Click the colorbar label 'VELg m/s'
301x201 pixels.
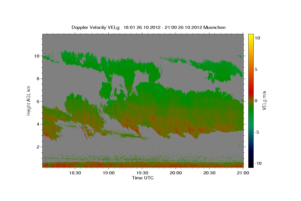point(264,100)
